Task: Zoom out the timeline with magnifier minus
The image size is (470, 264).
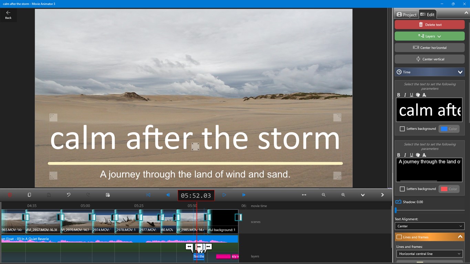Action: 323,195
